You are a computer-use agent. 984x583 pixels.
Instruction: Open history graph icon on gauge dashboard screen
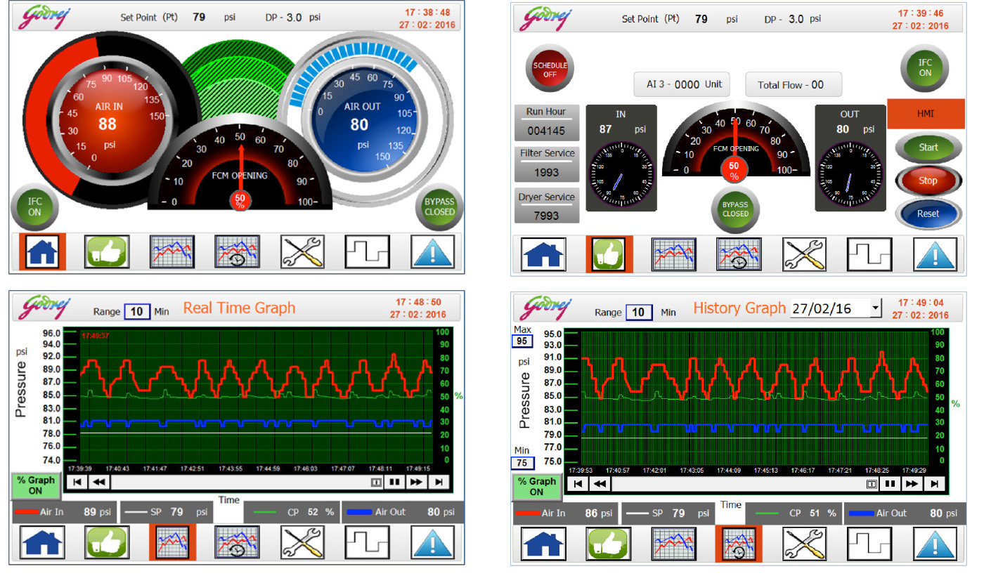pos(237,251)
